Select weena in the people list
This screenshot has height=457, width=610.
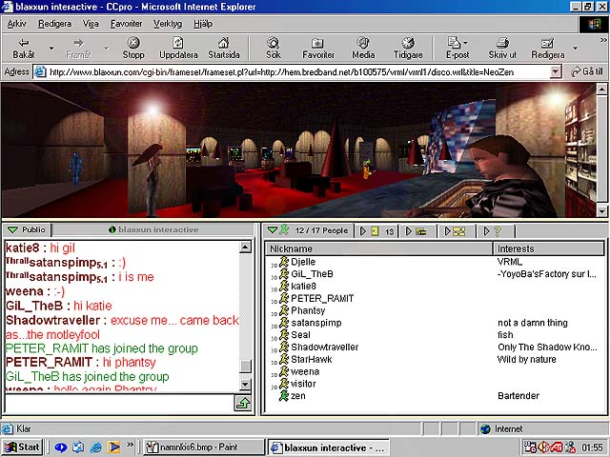pos(305,371)
